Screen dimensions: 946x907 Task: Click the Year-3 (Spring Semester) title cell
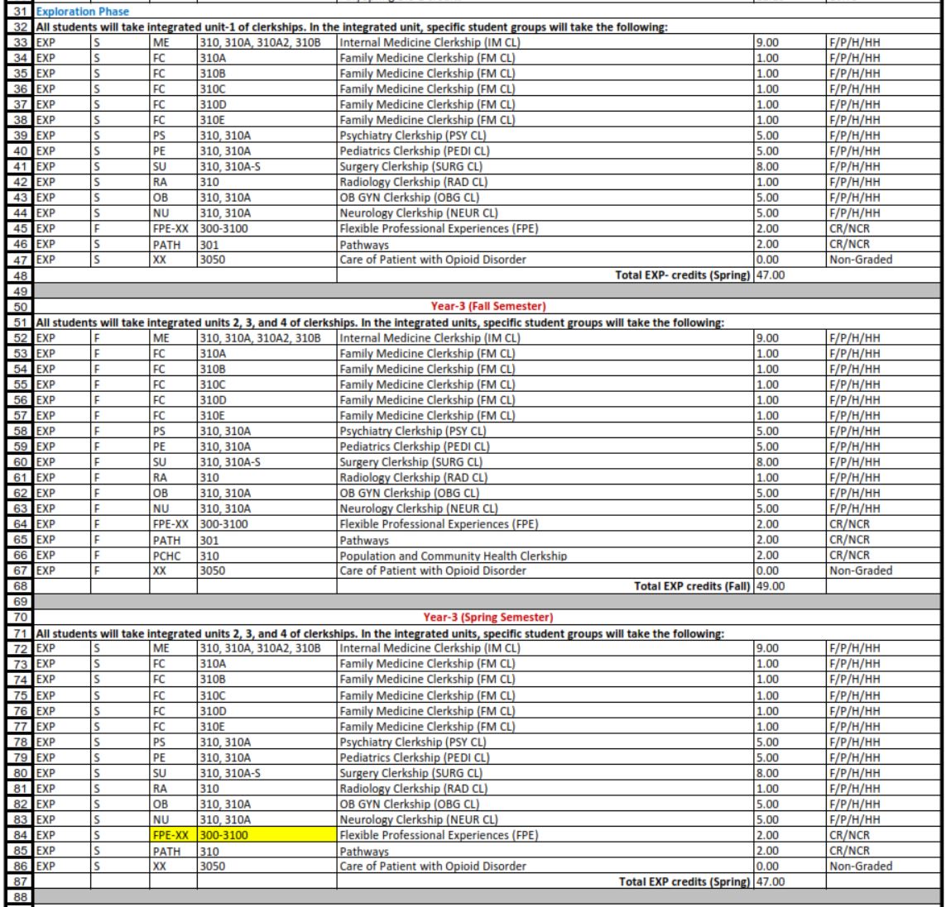(487, 617)
